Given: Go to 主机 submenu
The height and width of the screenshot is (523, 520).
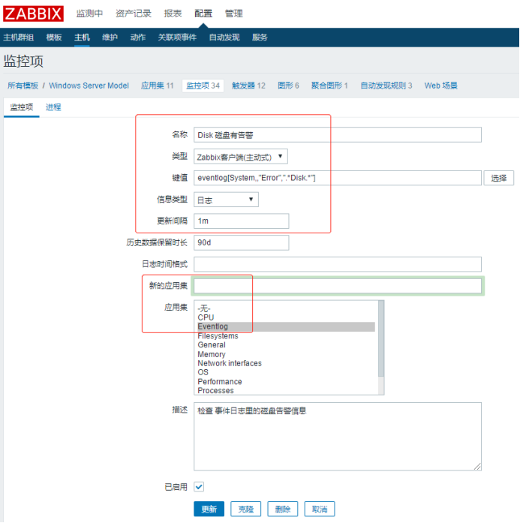Looking at the screenshot, I should pyautogui.click(x=82, y=38).
